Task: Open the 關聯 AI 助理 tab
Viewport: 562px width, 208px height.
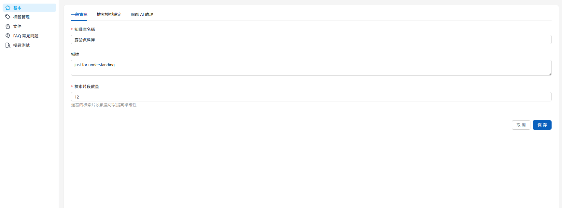Action: [142, 14]
